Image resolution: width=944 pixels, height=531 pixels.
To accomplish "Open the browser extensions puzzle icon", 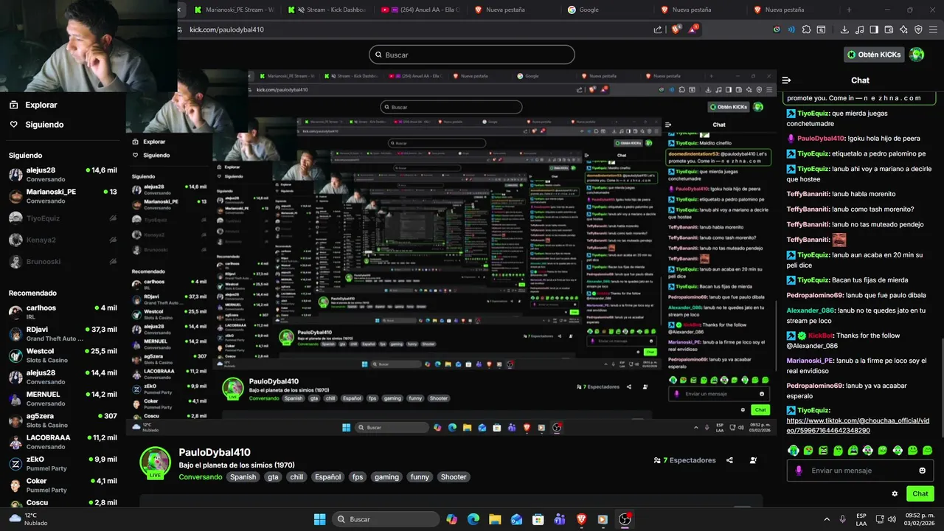I will (x=806, y=29).
